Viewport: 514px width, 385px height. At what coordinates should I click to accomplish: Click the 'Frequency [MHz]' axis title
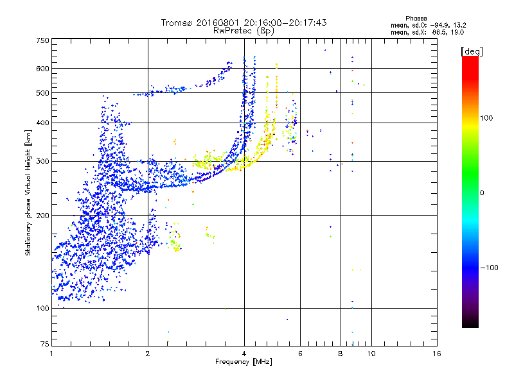[244, 362]
